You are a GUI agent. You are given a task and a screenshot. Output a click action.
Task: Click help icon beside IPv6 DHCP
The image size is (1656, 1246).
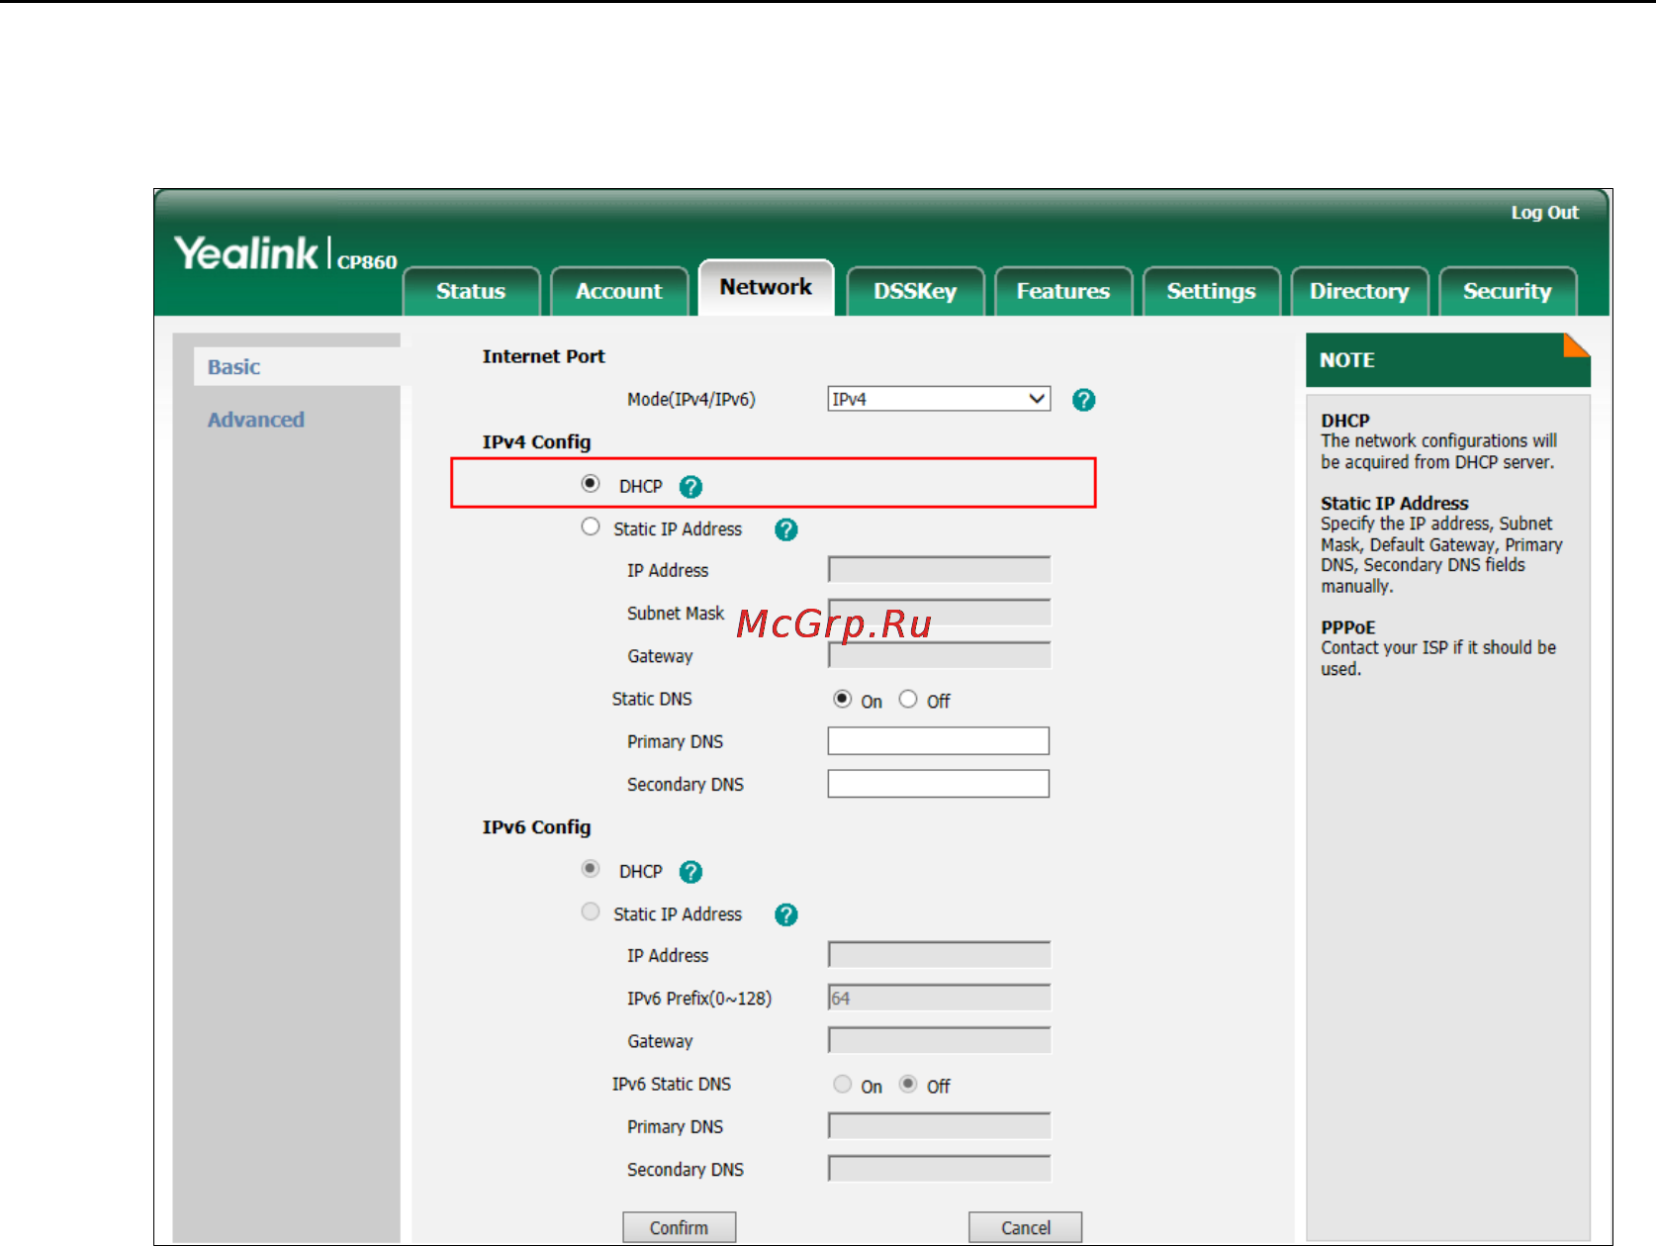690,872
